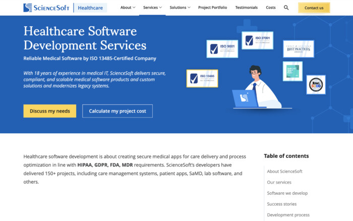Click the green award card thumbnail
Viewport: 353px width, 221px height.
pyautogui.click(x=292, y=71)
